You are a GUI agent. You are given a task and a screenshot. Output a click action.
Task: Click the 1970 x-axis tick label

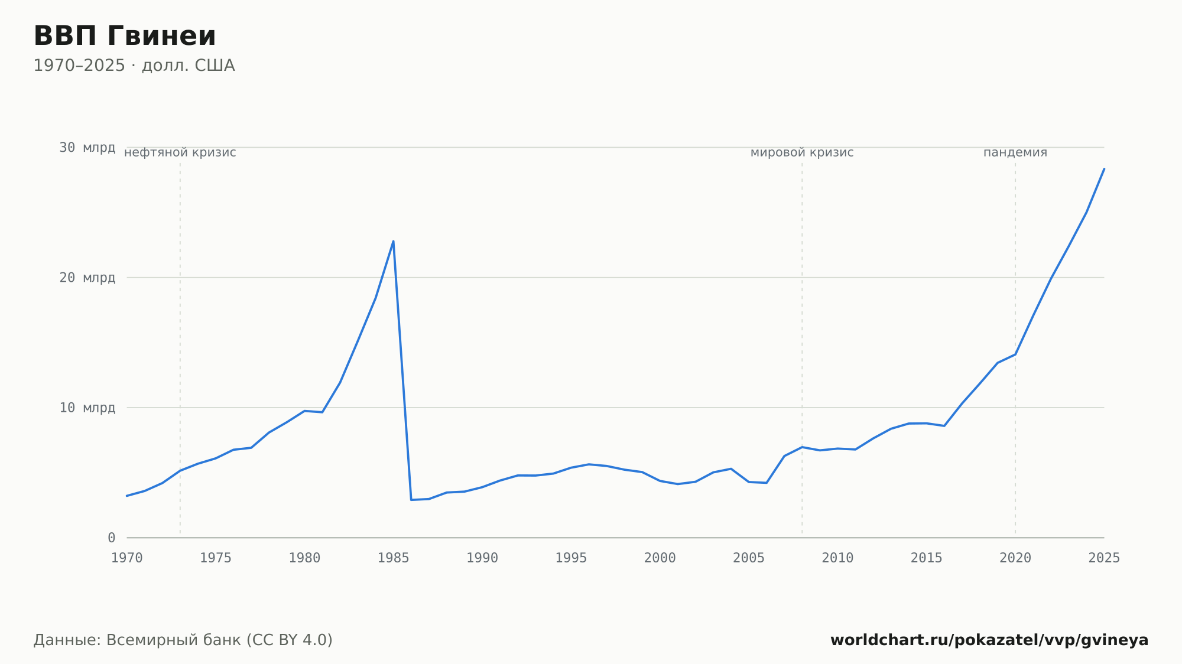127,558
